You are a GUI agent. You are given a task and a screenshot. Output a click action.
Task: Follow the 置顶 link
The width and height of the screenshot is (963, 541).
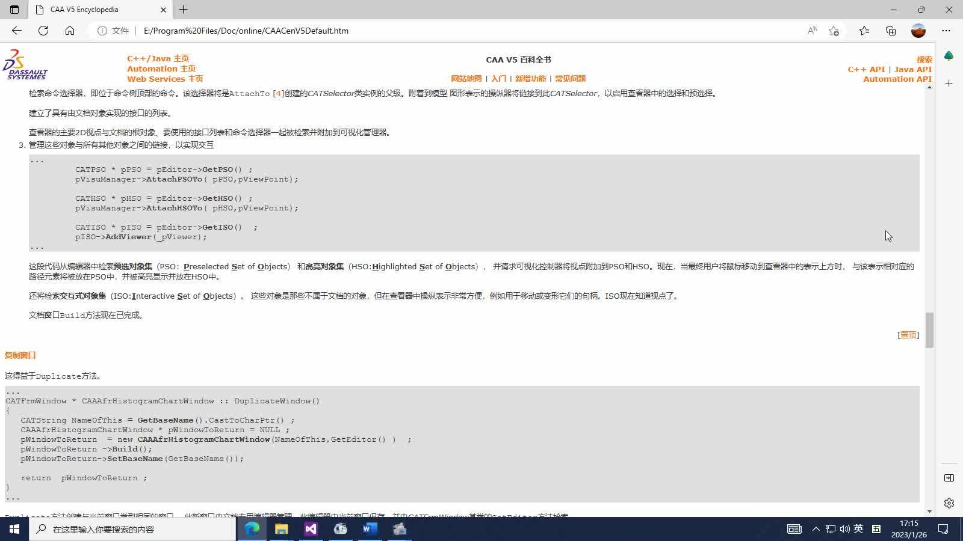point(908,335)
